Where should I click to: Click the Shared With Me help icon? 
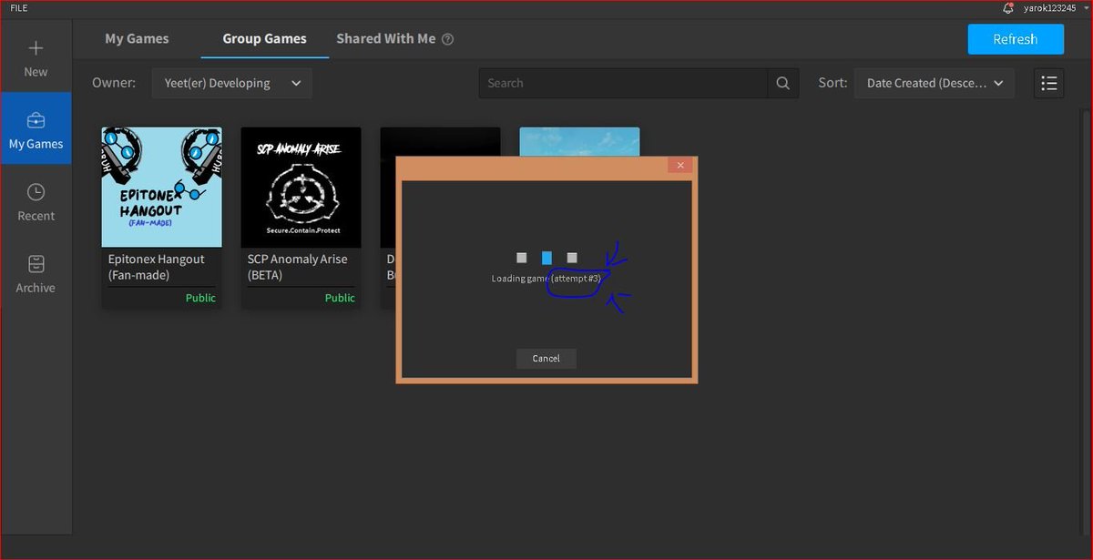pyautogui.click(x=446, y=39)
